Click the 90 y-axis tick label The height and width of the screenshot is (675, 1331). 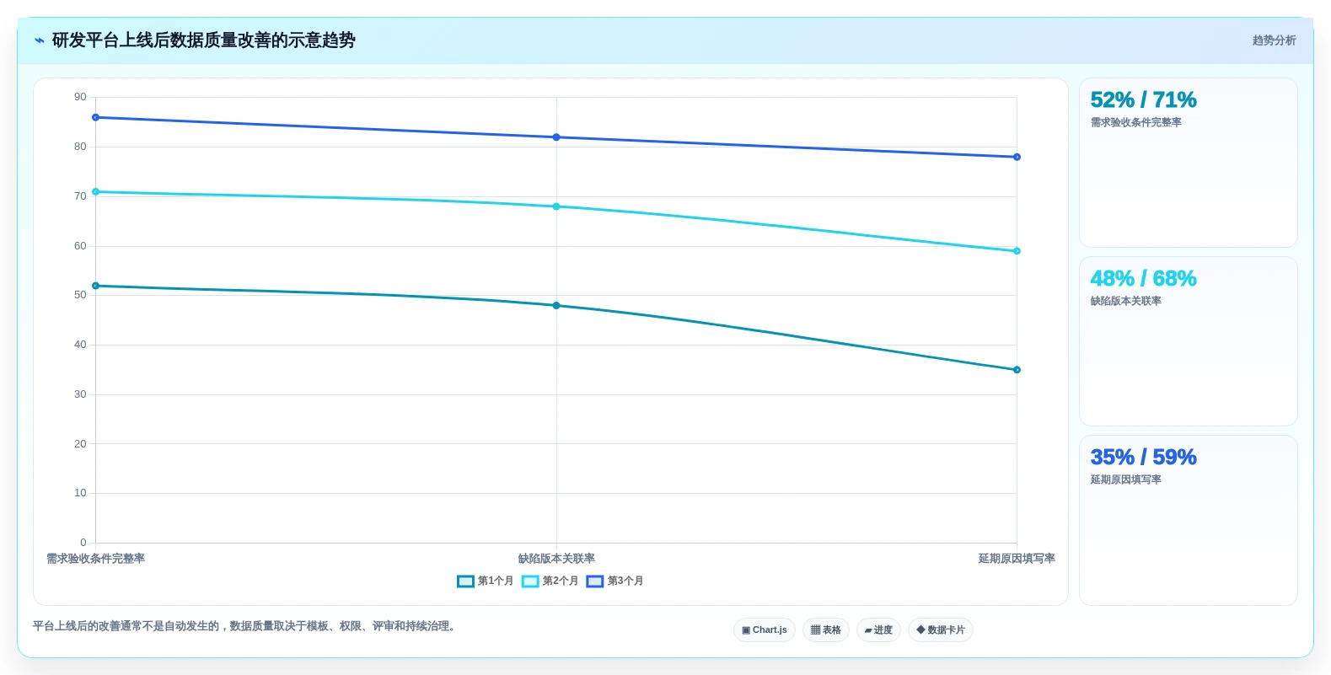(x=80, y=97)
